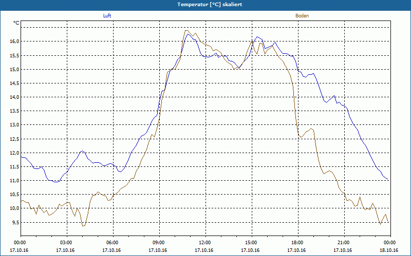
Task: Click the 21:00 time axis label
Action: [344, 243]
